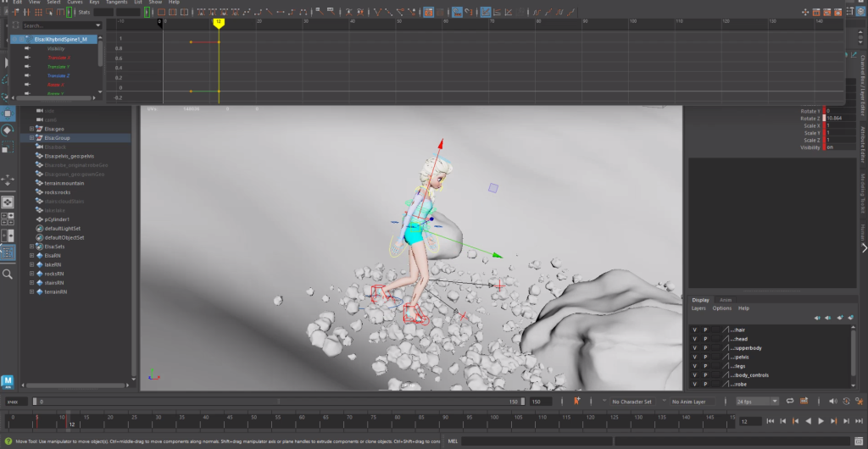
Task: Toggle visibility V of pelvis layer
Action: (695, 358)
